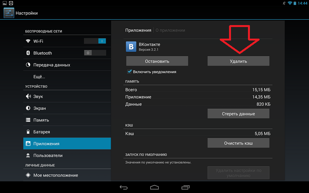Screen dimensions: 309x193
Task: Turn off the Wi-Fi switch
Action: (x=95, y=41)
